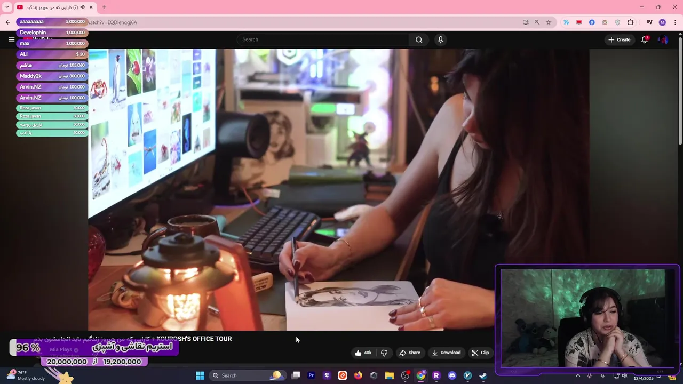
Task: Like the video with thumbs up
Action: pos(363,353)
